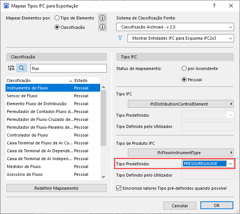Click the blue filter funnel icon
This screenshot has height=214, width=240.
(120, 38)
